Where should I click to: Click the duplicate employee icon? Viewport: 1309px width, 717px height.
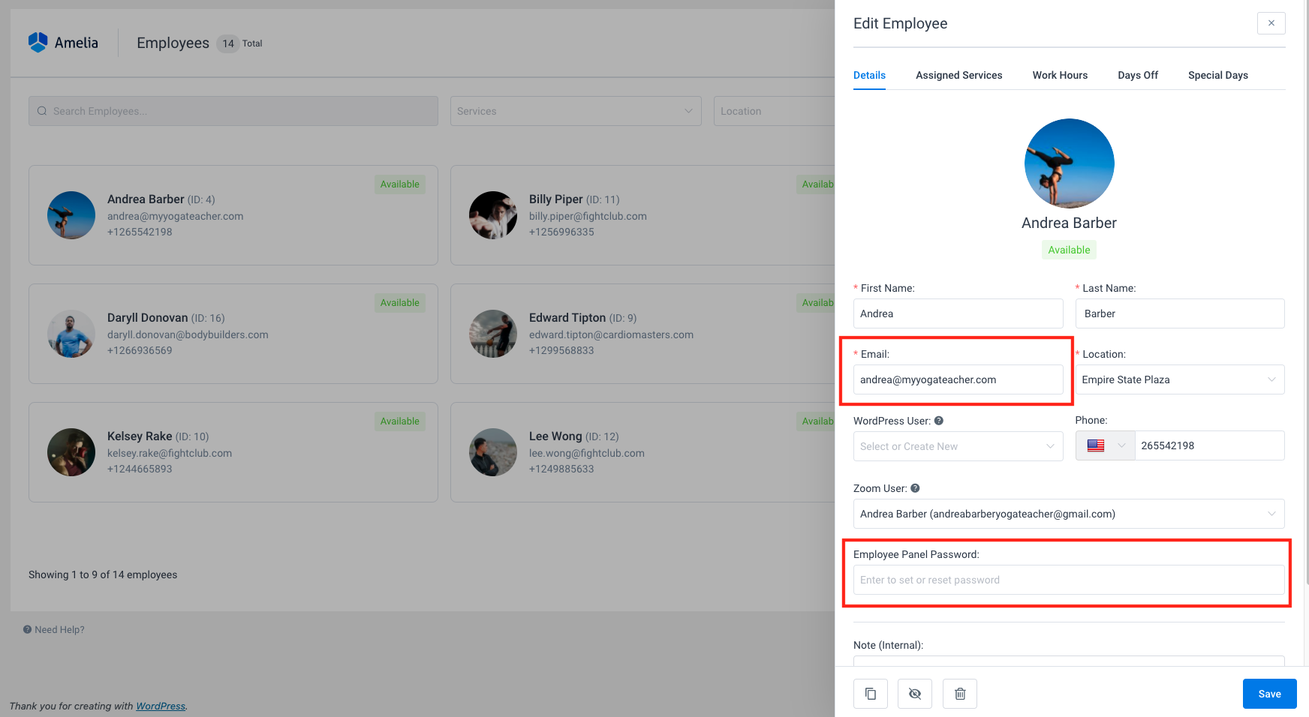click(870, 693)
